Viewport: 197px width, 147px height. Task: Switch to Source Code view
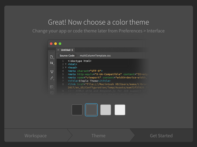click(67, 56)
